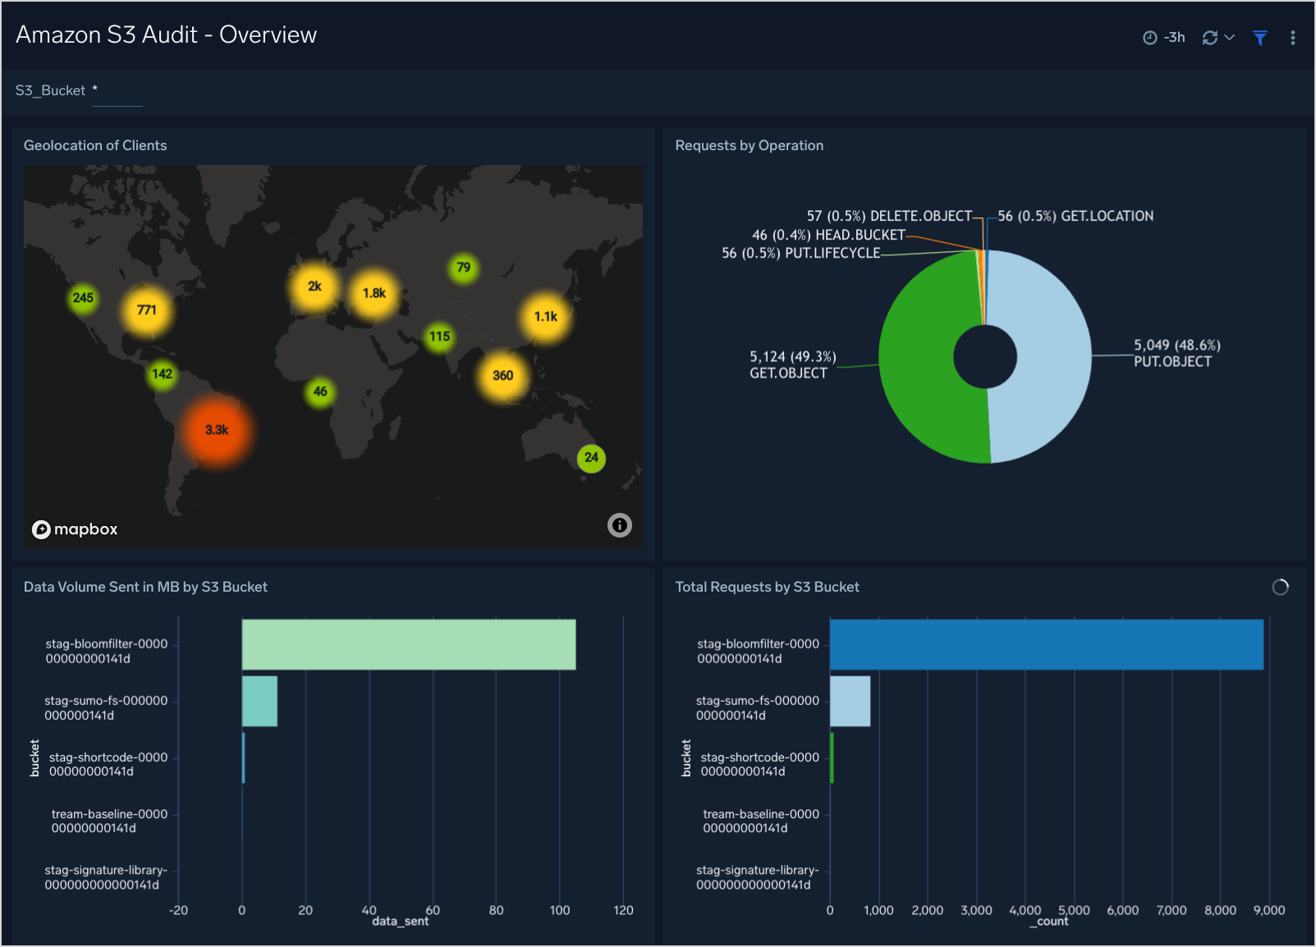This screenshot has height=947, width=1316.
Task: Open filters via the blue funnel icon
Action: point(1260,38)
